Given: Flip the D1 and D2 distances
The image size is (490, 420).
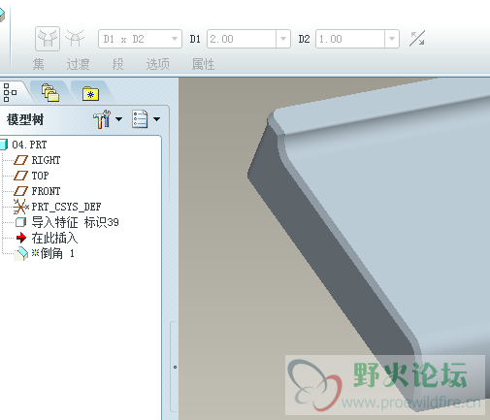Looking at the screenshot, I should coord(417,39).
